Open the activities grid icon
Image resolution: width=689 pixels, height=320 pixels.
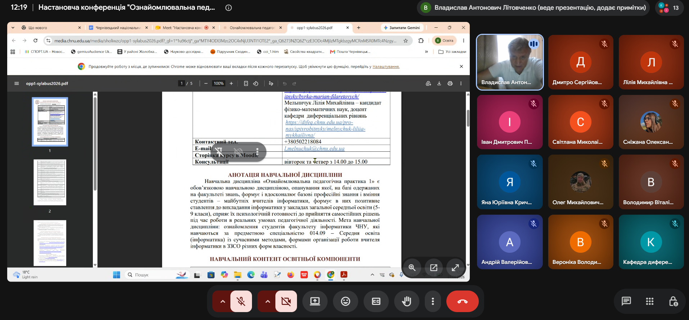[650, 301]
